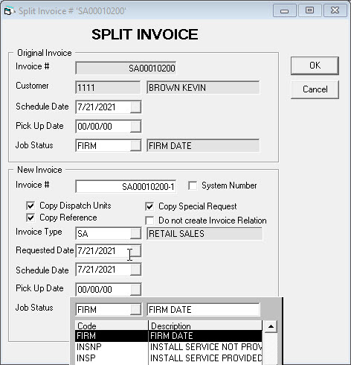Maximize the Split Invoice window
351x365 pixels.
(x=309, y=10)
